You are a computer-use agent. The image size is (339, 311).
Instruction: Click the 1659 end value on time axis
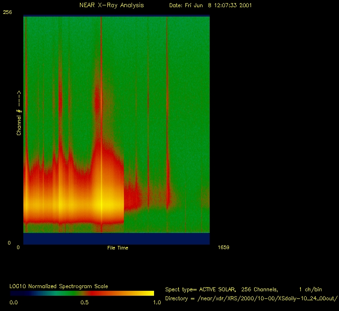(224, 247)
